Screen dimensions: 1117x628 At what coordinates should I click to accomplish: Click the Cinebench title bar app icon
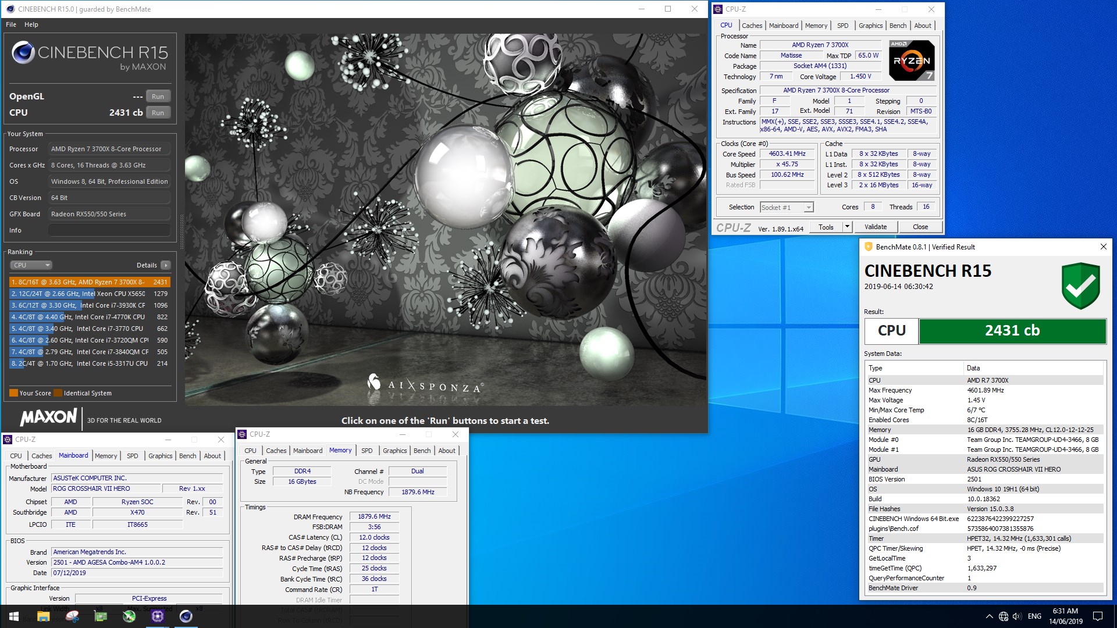10,9
